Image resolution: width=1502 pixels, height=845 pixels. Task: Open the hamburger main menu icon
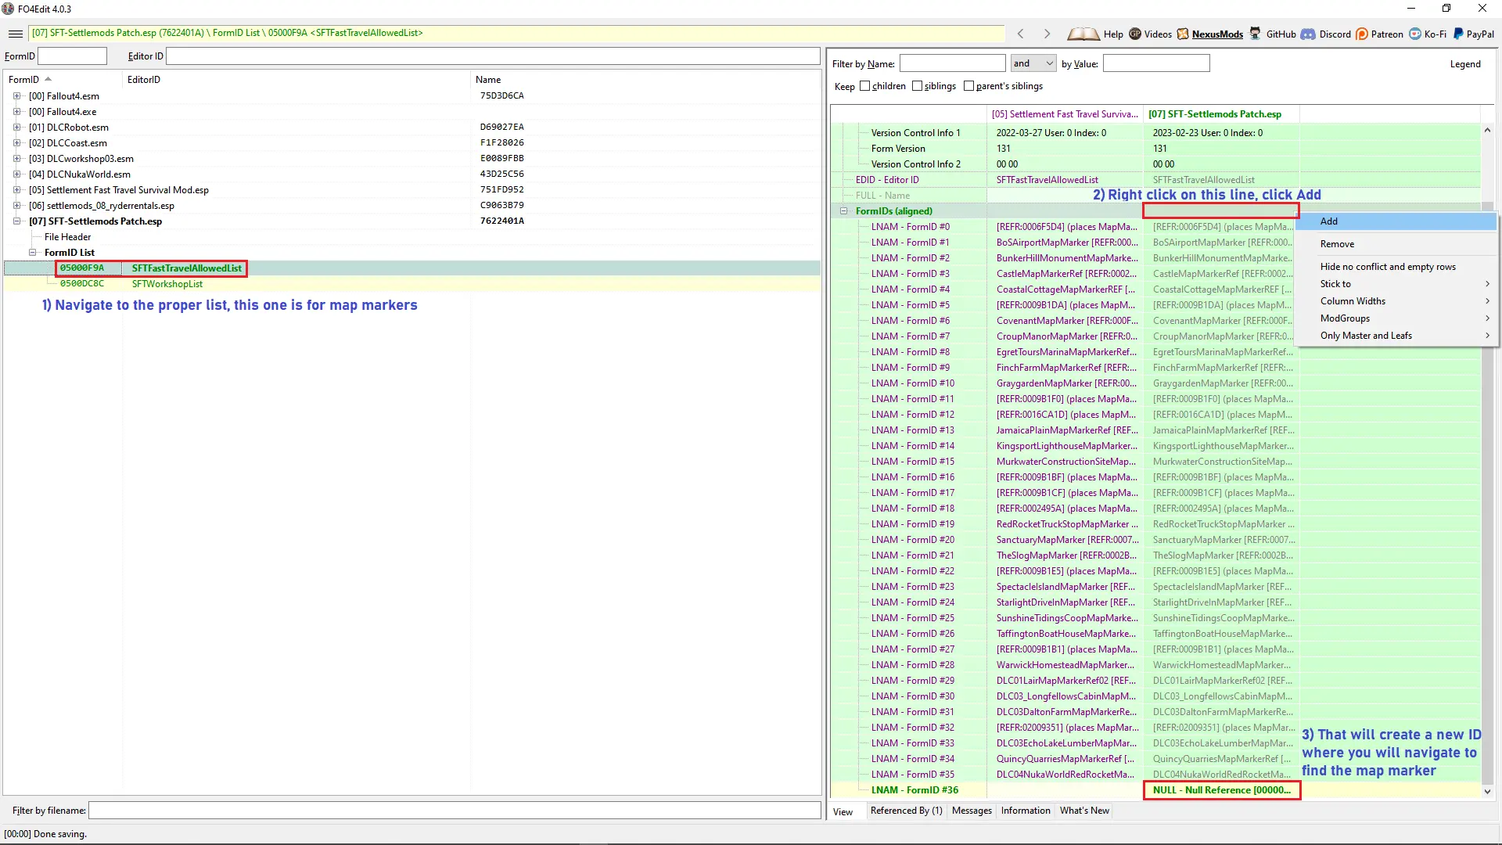pyautogui.click(x=16, y=34)
